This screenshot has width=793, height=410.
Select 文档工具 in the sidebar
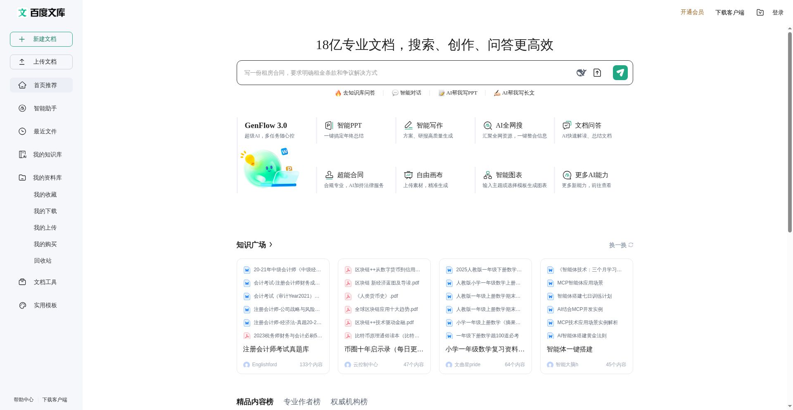(x=45, y=282)
